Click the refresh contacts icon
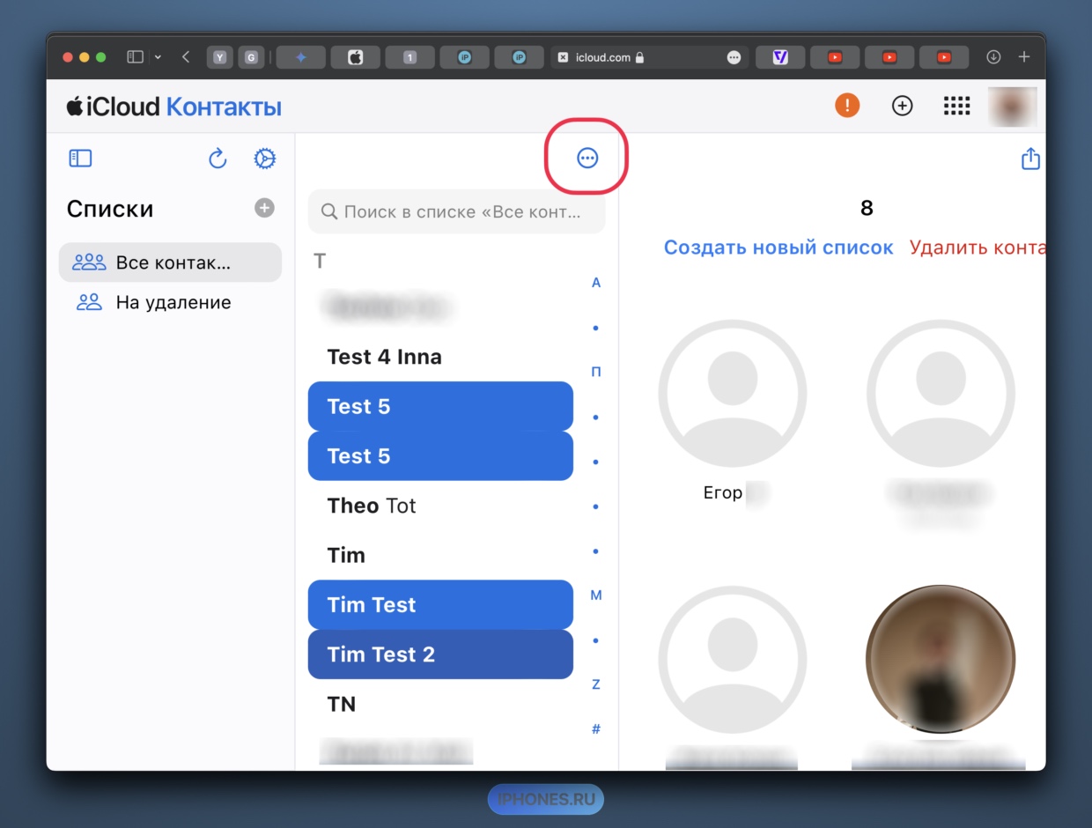Screen dimensions: 1092x828 (x=218, y=159)
